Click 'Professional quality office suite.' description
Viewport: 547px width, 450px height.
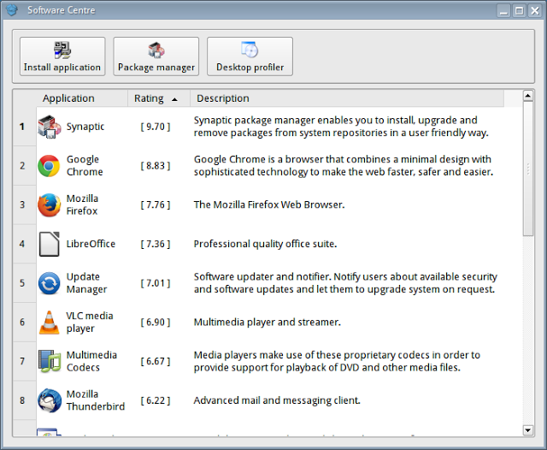tap(266, 244)
